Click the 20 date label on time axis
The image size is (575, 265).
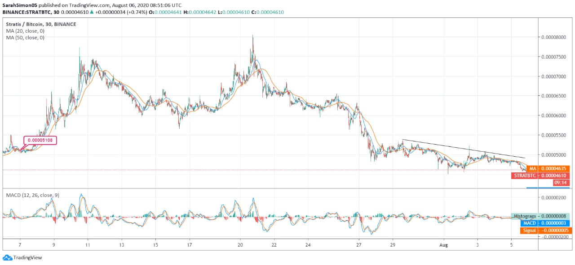[240, 245]
